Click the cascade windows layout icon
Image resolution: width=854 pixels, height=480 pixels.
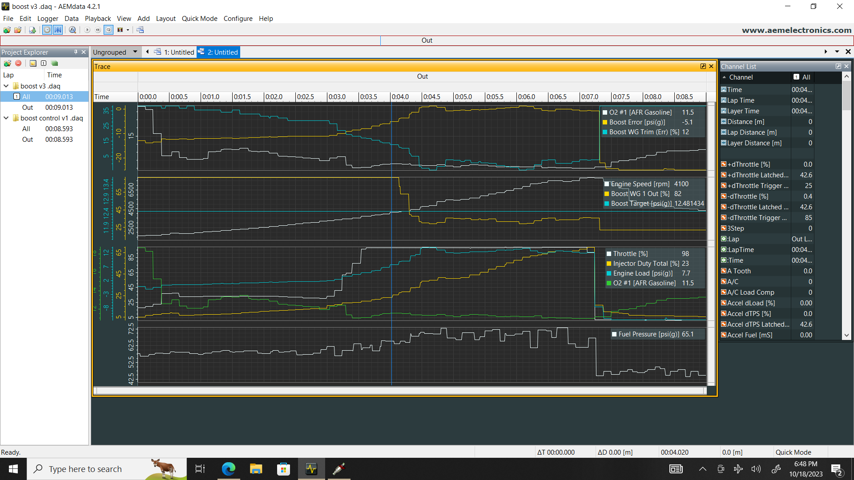(x=140, y=30)
